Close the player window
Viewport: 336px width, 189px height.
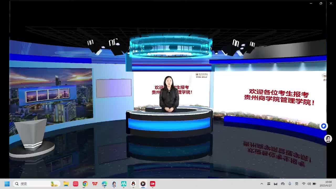331,3
